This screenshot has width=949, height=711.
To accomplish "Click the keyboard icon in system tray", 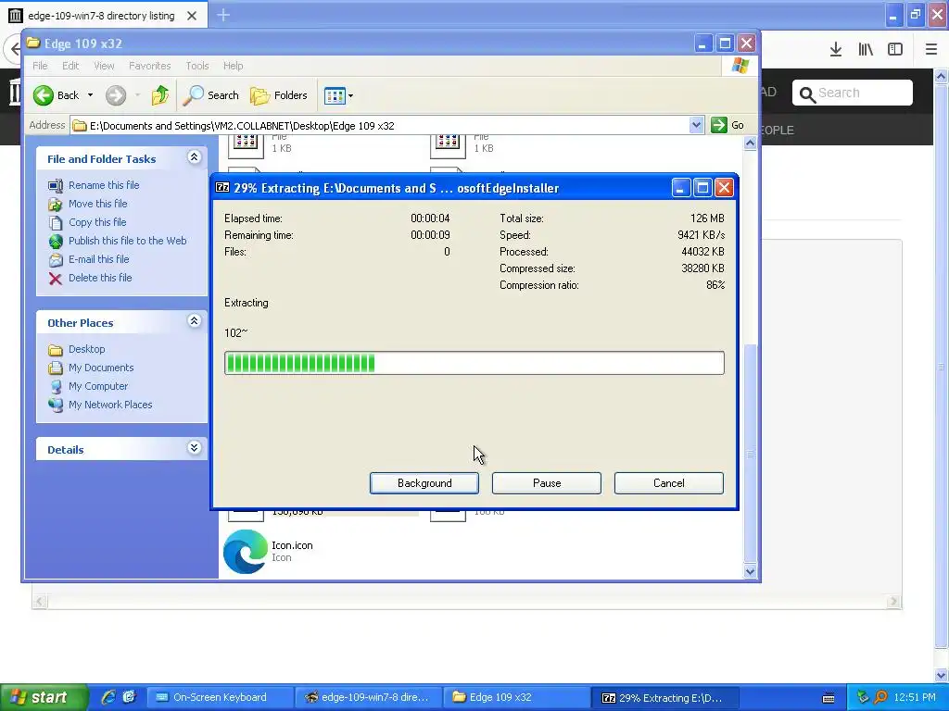I will (829, 698).
